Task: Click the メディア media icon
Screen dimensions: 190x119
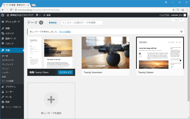Action: 3,33
